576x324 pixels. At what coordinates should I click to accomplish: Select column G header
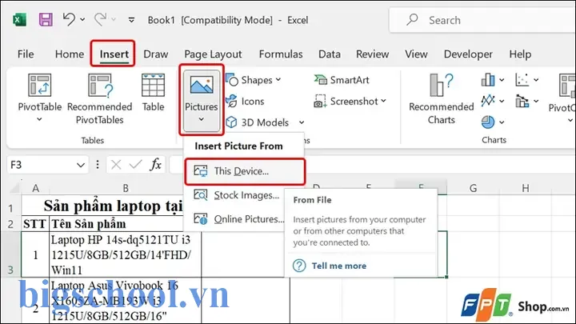pyautogui.click(x=473, y=188)
